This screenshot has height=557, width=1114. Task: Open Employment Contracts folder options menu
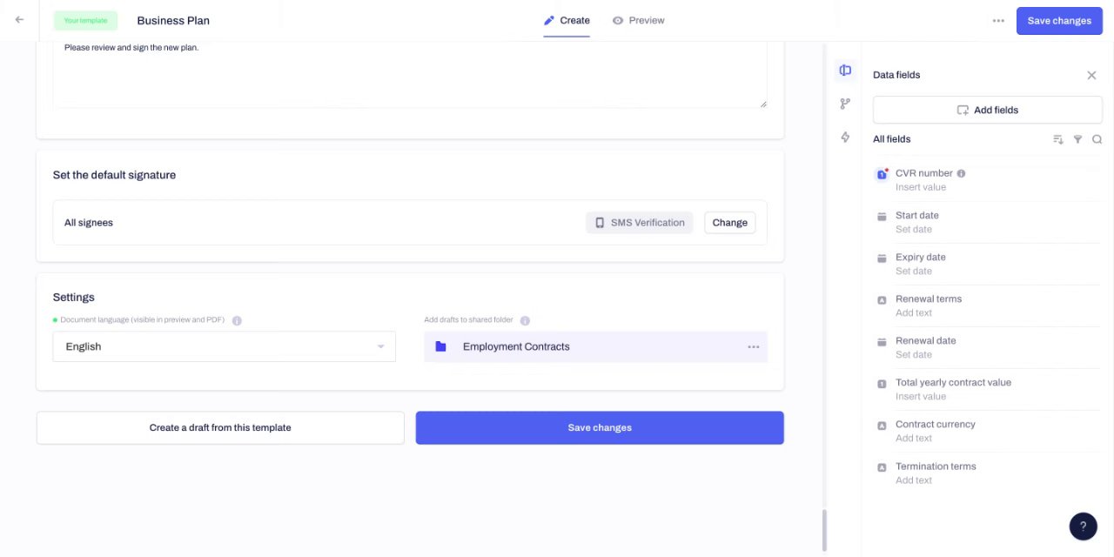(x=753, y=347)
